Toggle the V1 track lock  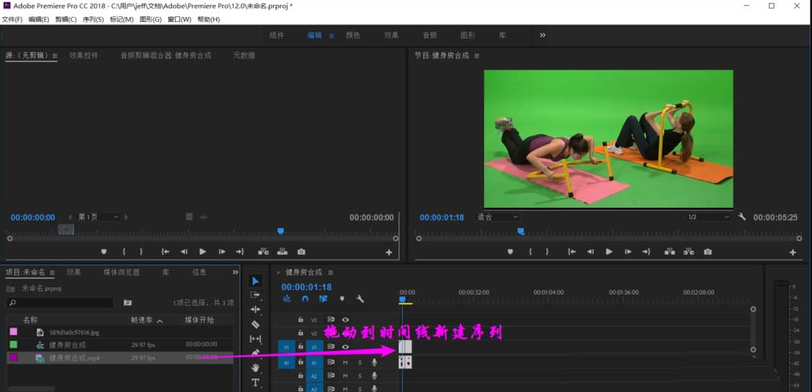(300, 347)
